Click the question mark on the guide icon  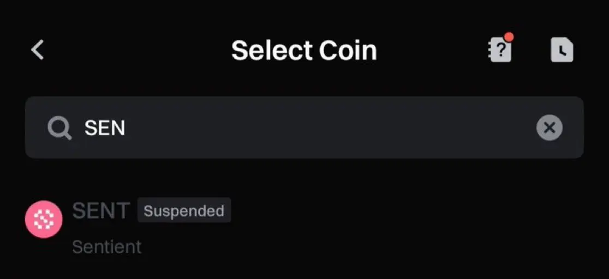(501, 52)
